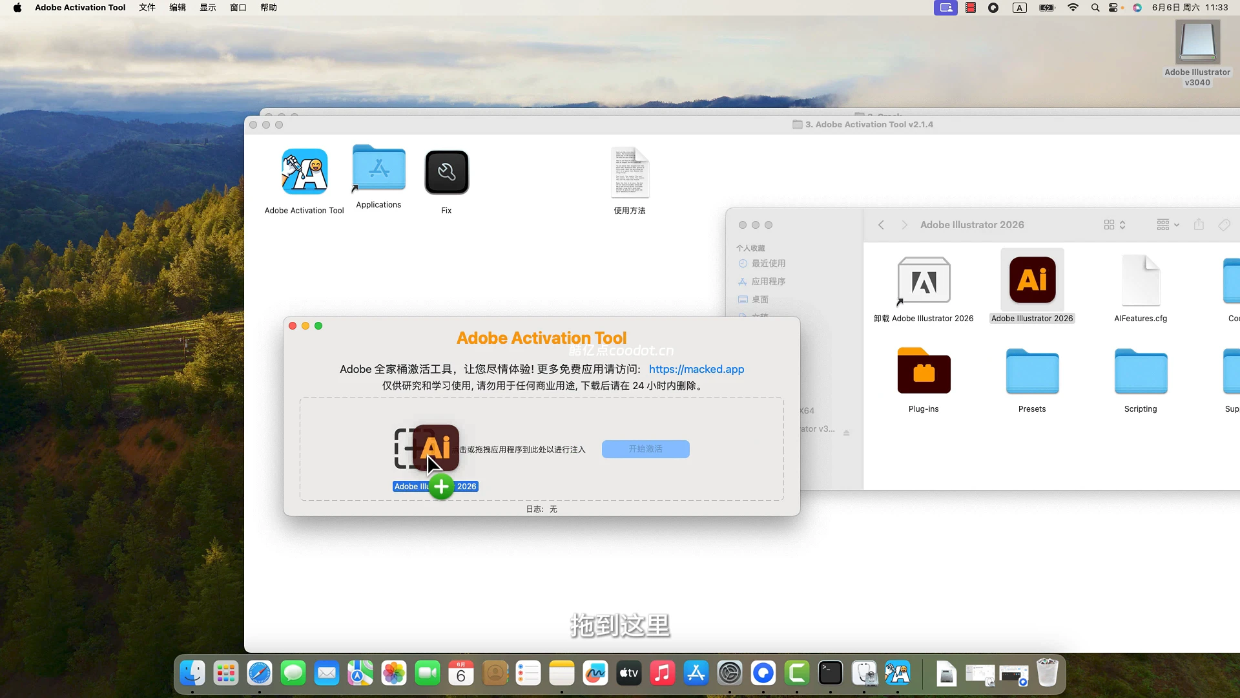Image resolution: width=1240 pixels, height=698 pixels.
Task: Click the date and time in menu bar
Action: [x=1190, y=8]
